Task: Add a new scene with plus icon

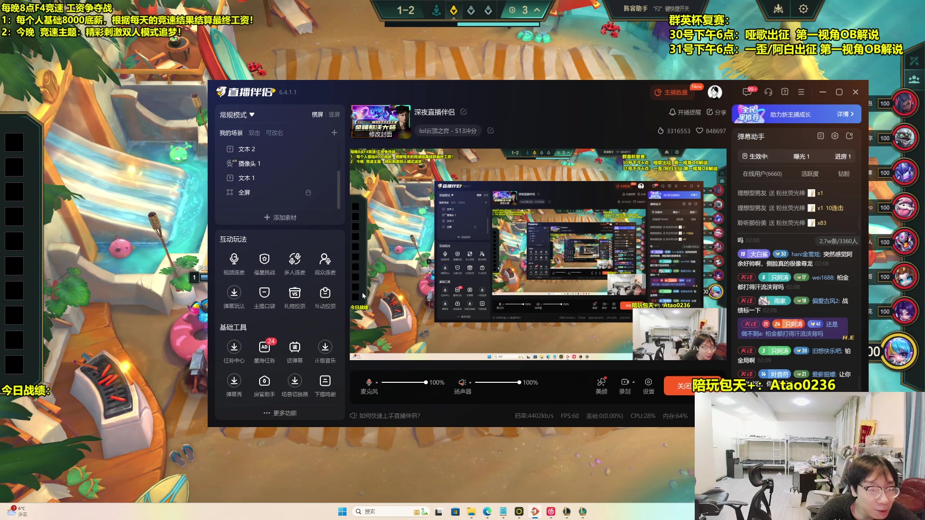Action: 334,132
